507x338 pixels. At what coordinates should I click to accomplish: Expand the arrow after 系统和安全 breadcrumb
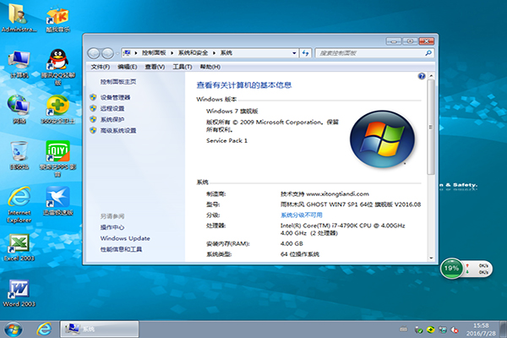click(214, 53)
